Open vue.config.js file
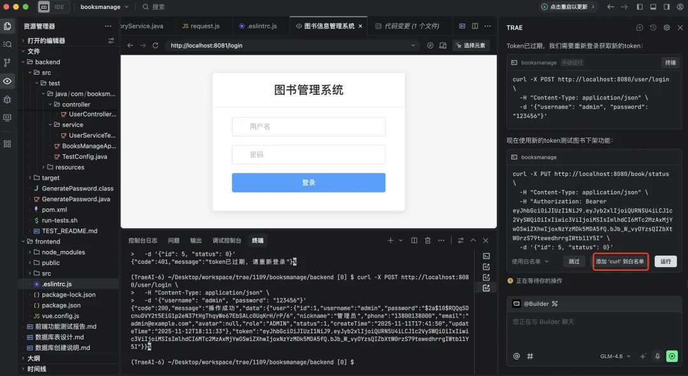688x376 pixels. click(61, 316)
